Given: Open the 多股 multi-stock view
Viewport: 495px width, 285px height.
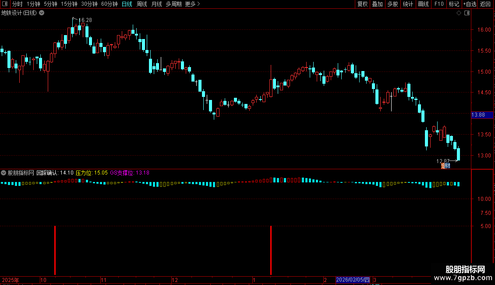Looking at the screenshot, I should [x=393, y=4].
